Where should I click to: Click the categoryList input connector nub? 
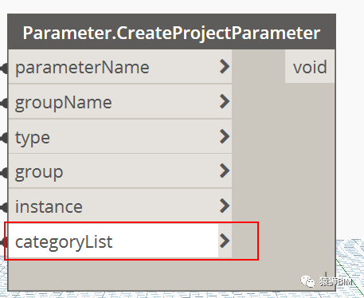click(x=2, y=242)
